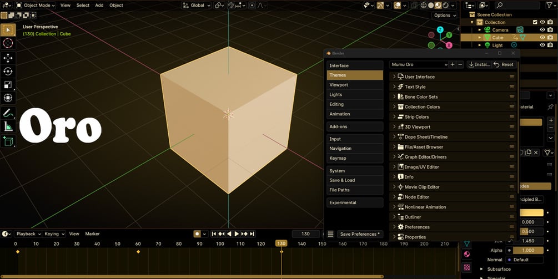Pick the Annotate pencil tool
The width and height of the screenshot is (558, 279).
8,113
